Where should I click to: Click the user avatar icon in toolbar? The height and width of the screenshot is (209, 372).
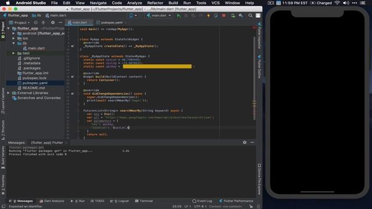258,16
